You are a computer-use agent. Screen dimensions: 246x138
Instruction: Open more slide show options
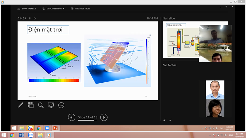pyautogui.click(x=61, y=105)
